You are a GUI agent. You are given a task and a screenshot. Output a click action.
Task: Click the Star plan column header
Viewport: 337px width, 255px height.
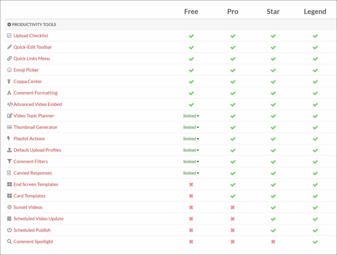[x=273, y=12]
